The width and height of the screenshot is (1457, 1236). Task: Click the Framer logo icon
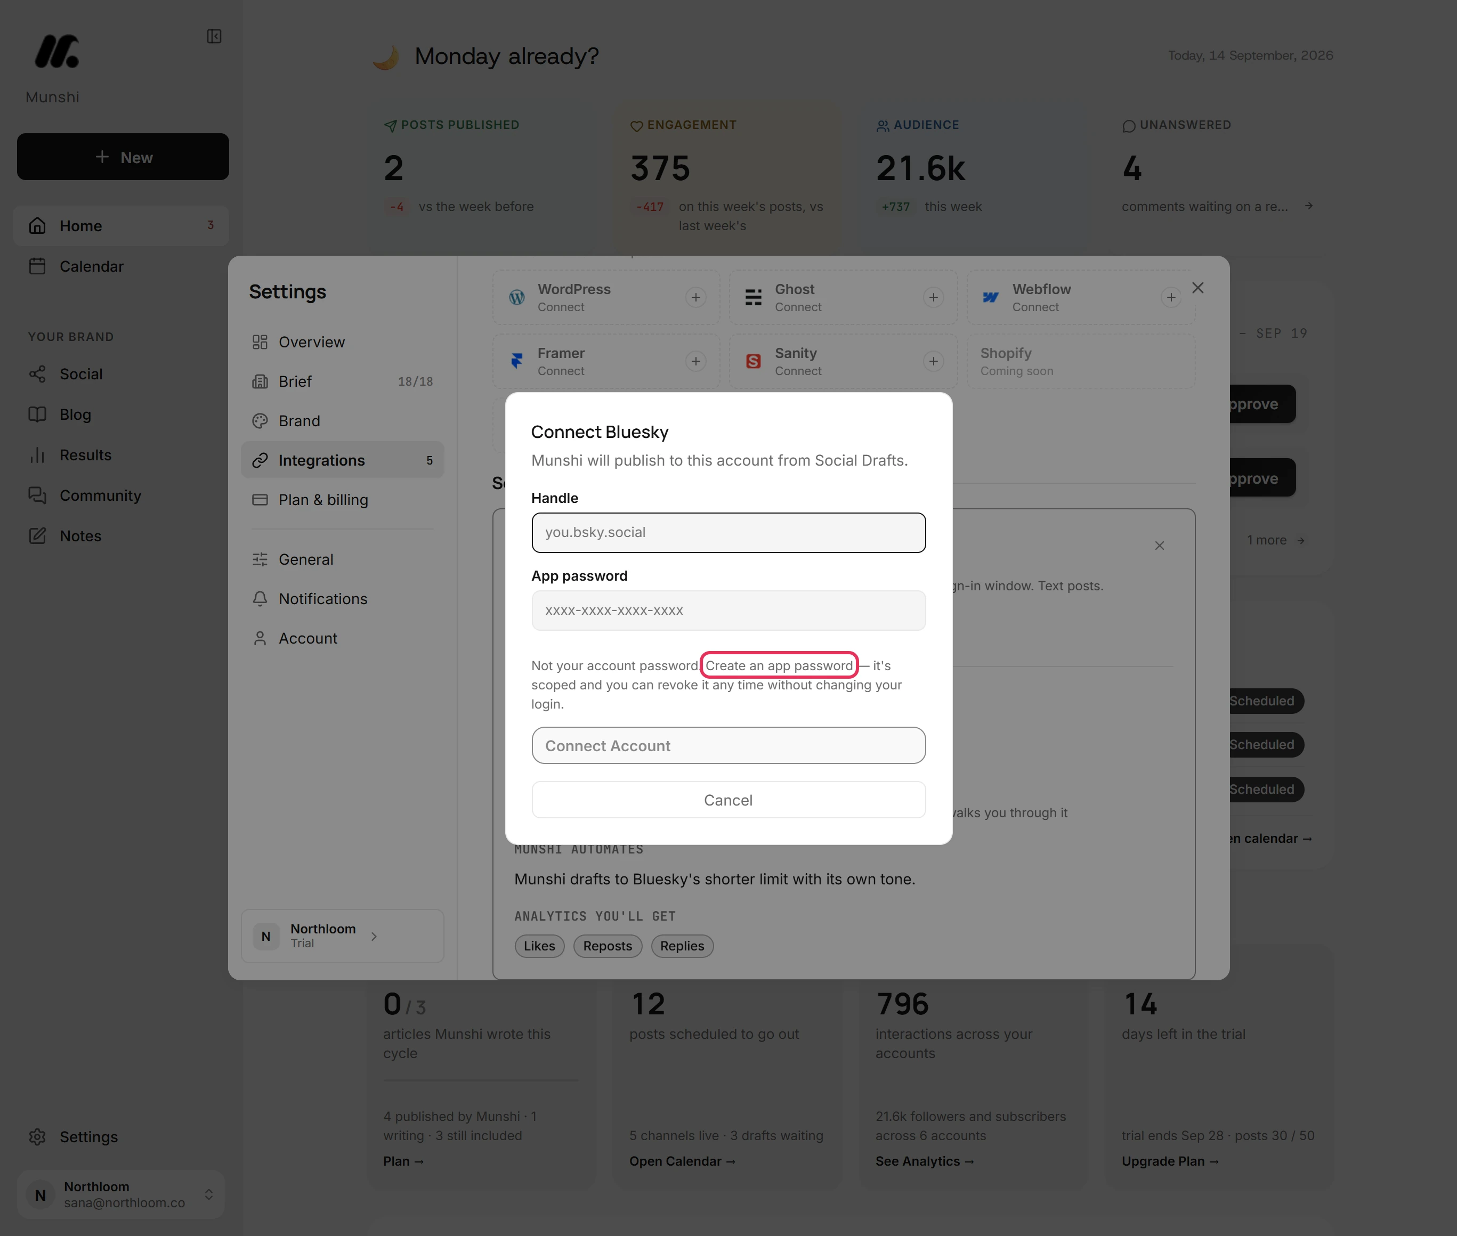tap(517, 361)
